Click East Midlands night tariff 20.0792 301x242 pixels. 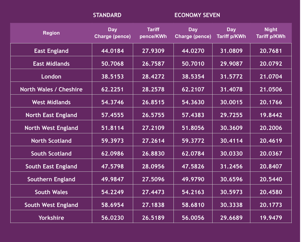tap(271, 64)
